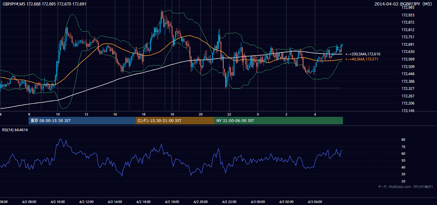Click the bottom time label 4/3 02:00
Image resolution: width=437 pixels, height=205 pixels.
tap(287, 202)
